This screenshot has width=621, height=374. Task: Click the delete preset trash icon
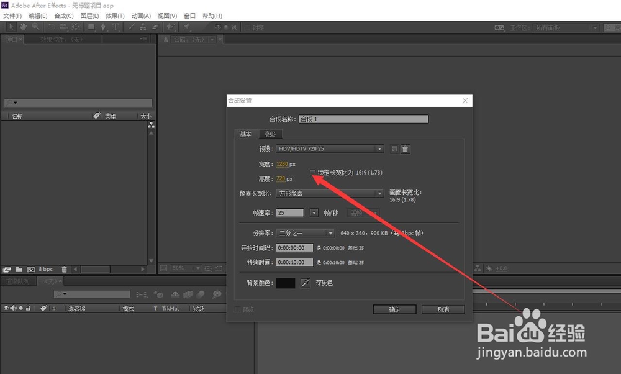coord(405,149)
